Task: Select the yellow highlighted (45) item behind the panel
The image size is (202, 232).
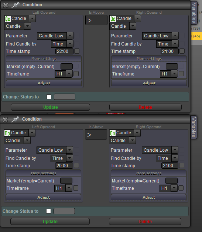Action: [196, 36]
